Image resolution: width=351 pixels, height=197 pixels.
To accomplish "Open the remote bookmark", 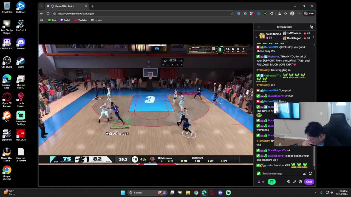I will tap(96, 20).
